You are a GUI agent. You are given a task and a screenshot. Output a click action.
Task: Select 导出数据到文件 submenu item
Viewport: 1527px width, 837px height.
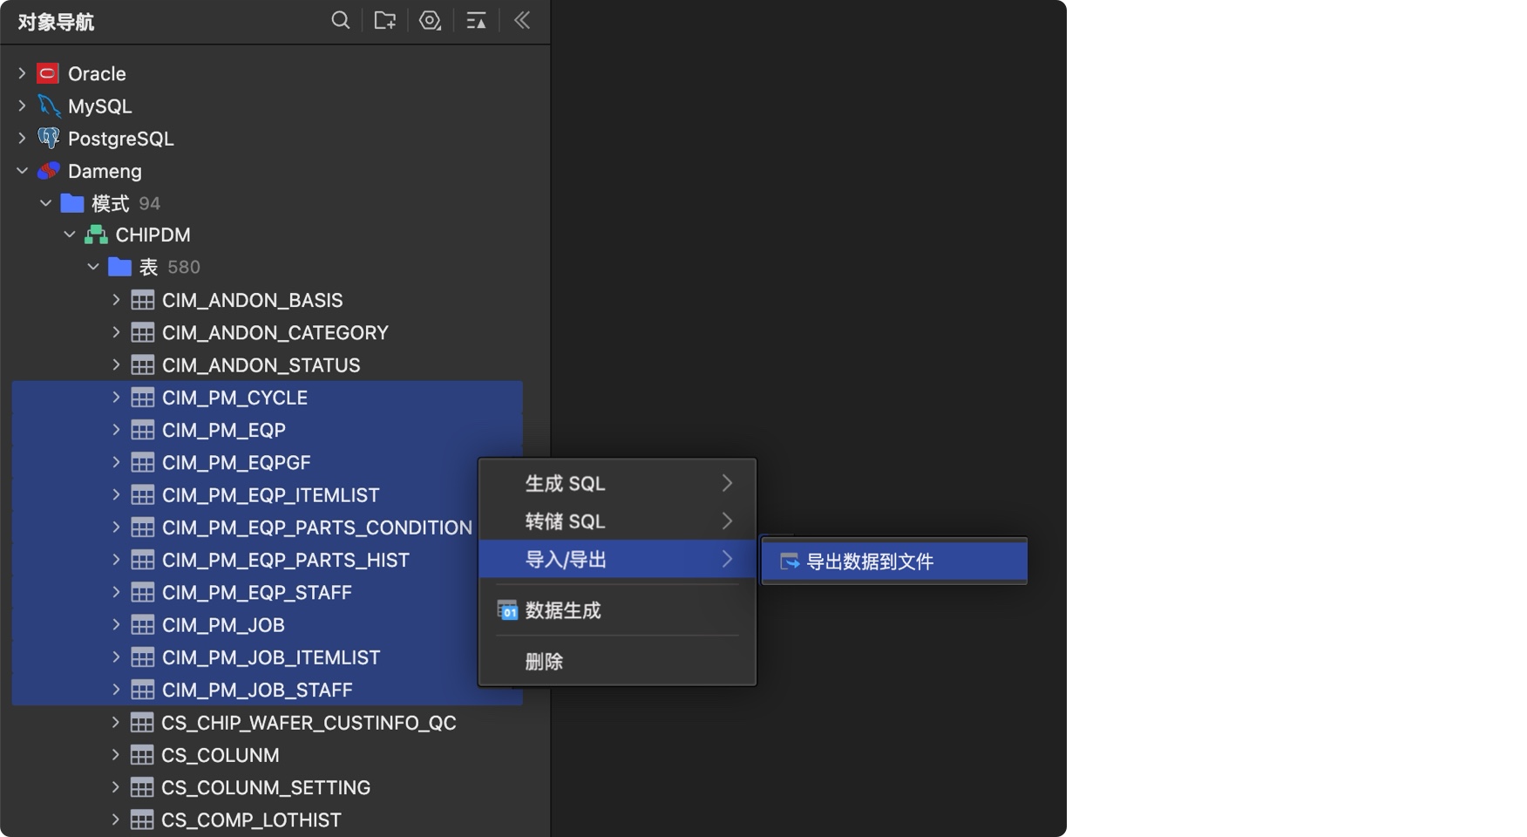[x=894, y=561]
